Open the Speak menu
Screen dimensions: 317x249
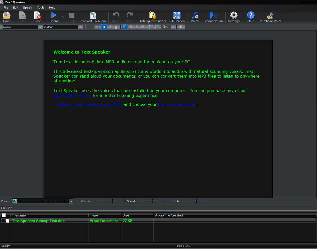(x=28, y=8)
